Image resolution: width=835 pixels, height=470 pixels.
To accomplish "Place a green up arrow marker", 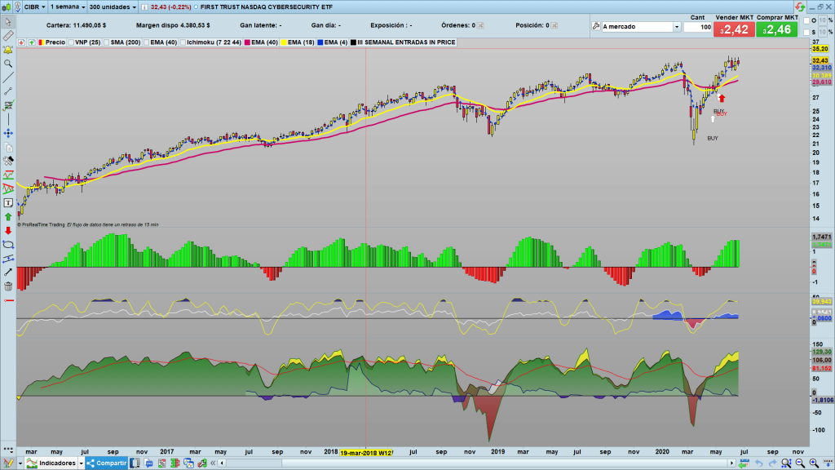I will click(8, 217).
